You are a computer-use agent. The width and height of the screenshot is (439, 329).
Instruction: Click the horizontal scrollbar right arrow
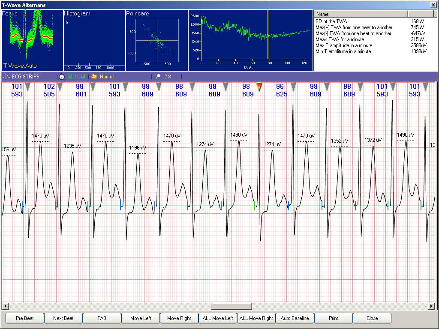click(431, 306)
